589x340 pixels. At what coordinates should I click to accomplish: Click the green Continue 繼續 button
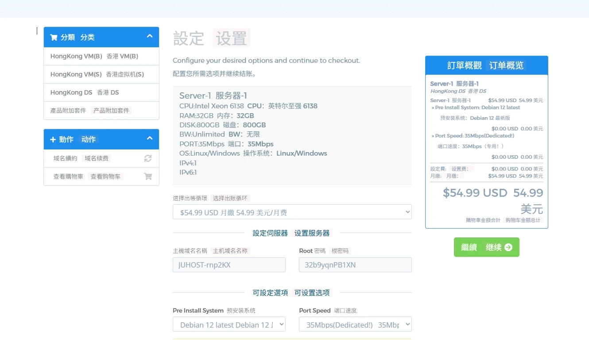(x=487, y=247)
